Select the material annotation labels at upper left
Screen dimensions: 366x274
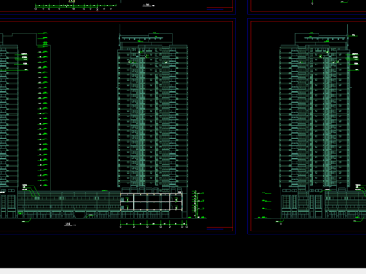tap(24, 62)
